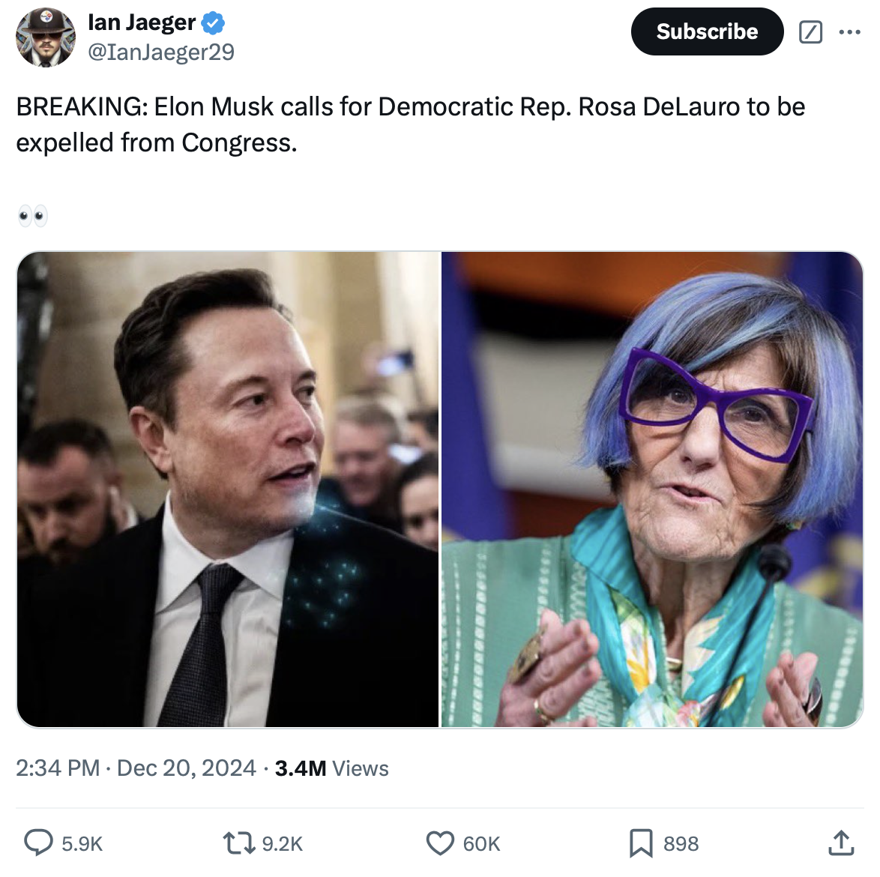Viewport: 880px width, 877px height.
Task: Like the post with the heart icon
Action: [x=440, y=843]
